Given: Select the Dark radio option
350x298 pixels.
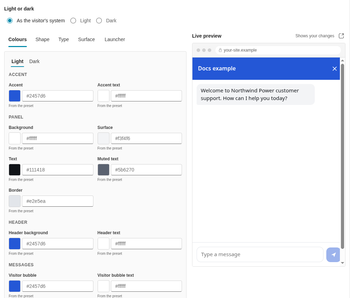Looking at the screenshot, I should tap(99, 21).
